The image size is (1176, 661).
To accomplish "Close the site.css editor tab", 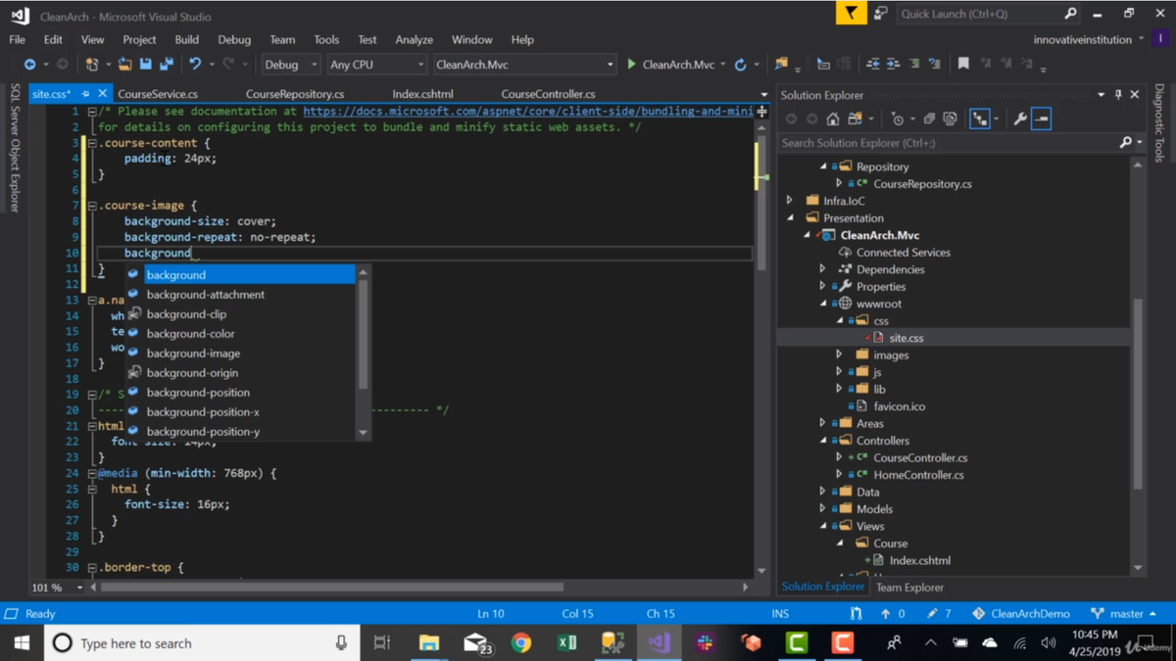I will [102, 94].
